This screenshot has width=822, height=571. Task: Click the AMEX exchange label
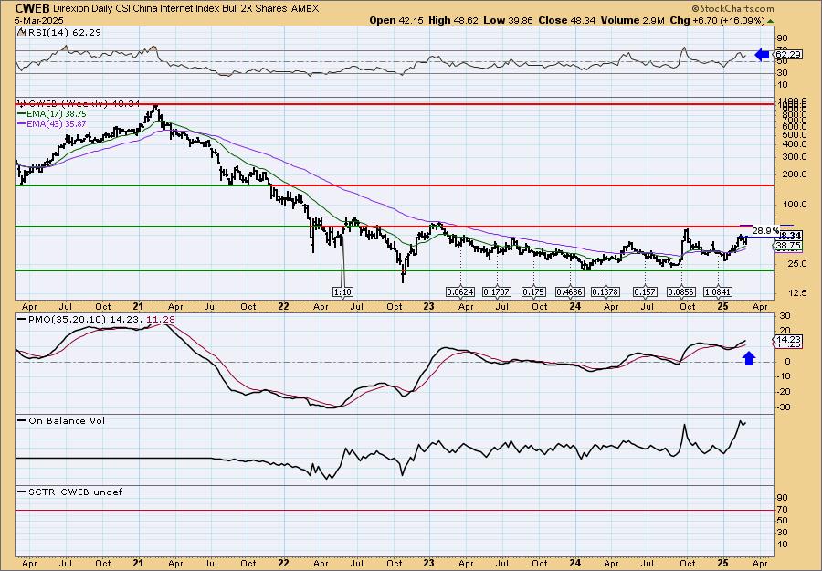pyautogui.click(x=304, y=9)
